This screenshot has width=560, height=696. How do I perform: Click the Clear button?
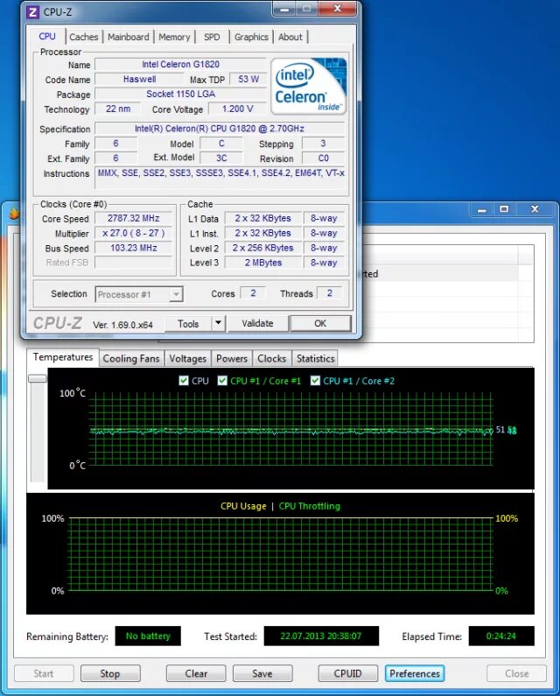tap(196, 673)
